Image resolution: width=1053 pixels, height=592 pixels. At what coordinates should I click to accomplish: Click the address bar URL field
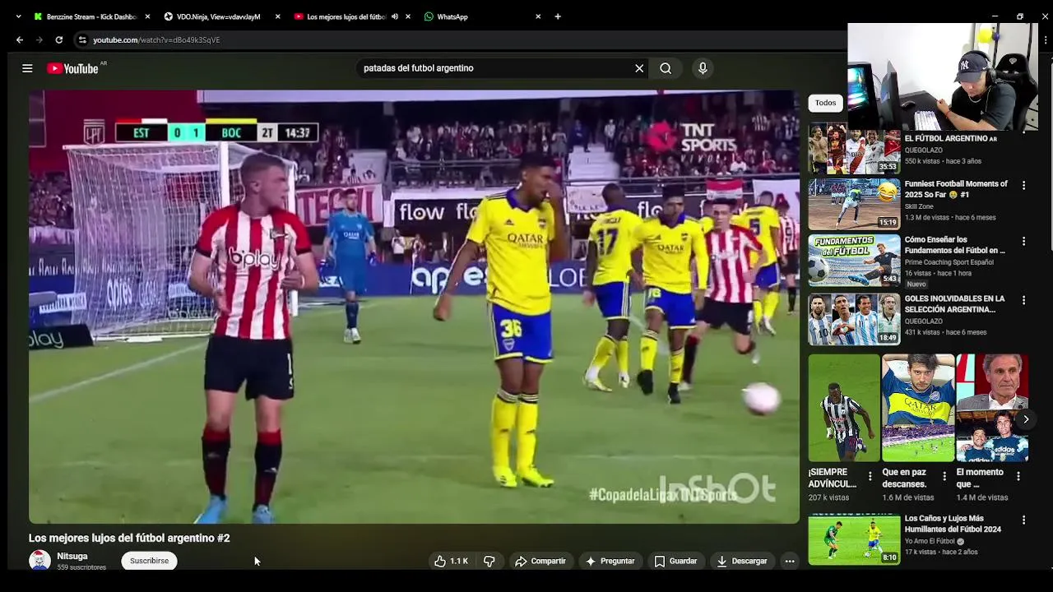[461, 39]
